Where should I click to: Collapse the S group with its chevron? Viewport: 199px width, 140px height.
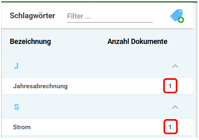175,107
